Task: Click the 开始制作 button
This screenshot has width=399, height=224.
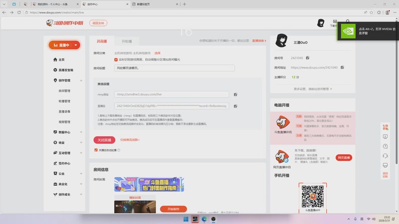Action: pyautogui.click(x=174, y=209)
